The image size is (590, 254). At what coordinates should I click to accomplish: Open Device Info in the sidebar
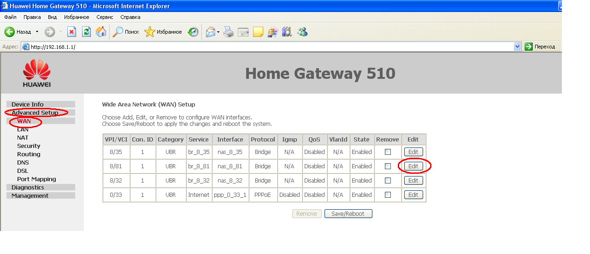28,104
